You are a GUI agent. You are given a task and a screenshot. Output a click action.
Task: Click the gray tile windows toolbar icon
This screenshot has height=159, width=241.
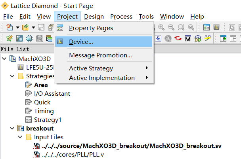pyautogui.click(x=233, y=38)
